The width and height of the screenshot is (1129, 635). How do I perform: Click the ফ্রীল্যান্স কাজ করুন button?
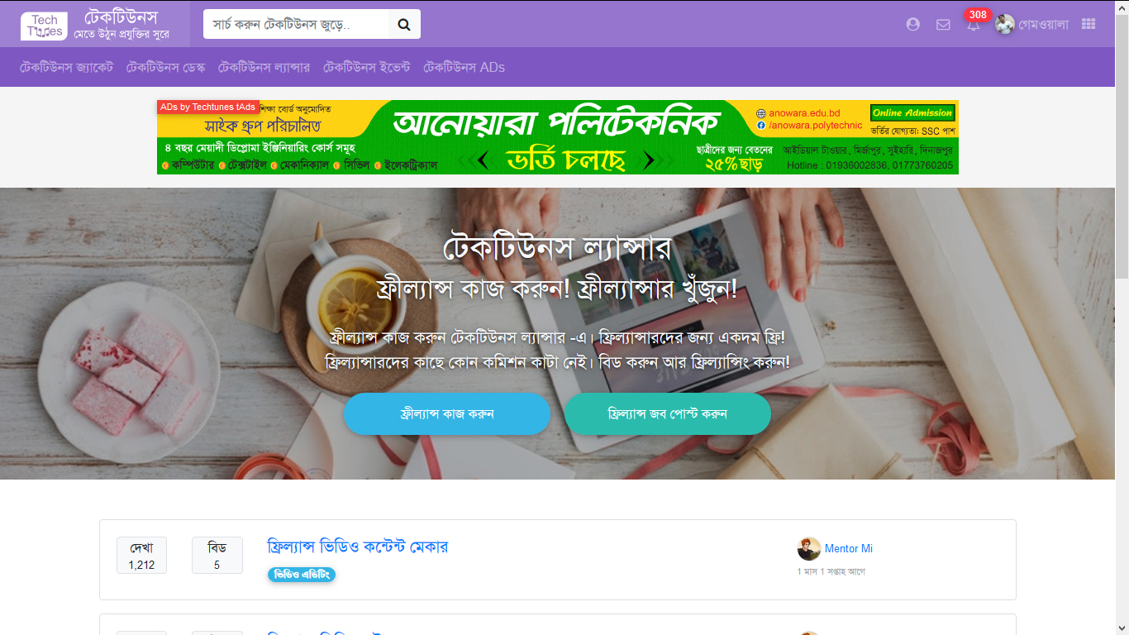pyautogui.click(x=447, y=413)
